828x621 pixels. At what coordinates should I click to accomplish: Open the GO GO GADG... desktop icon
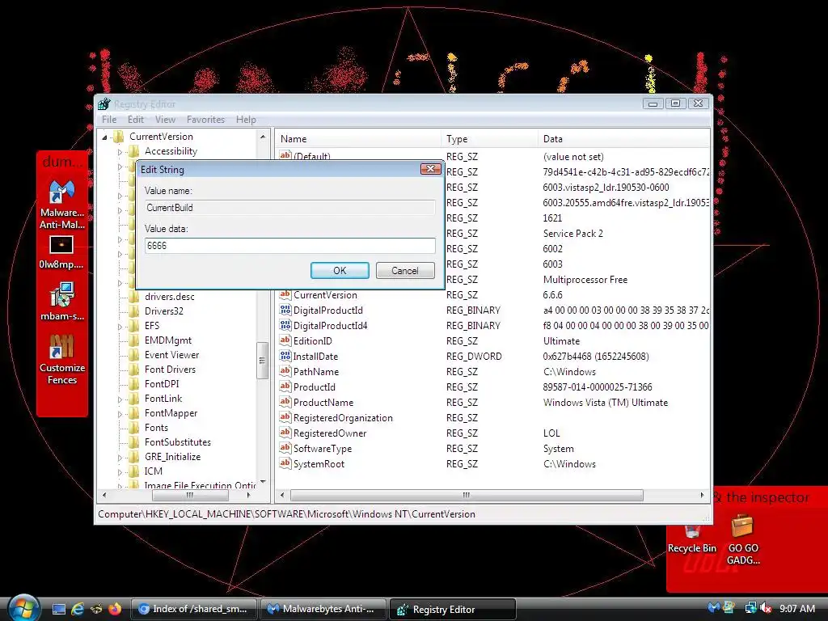point(743,539)
